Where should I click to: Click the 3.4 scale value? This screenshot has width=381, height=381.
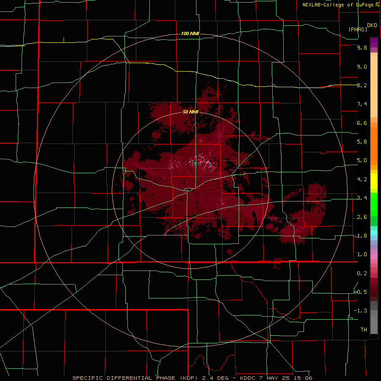click(x=362, y=198)
